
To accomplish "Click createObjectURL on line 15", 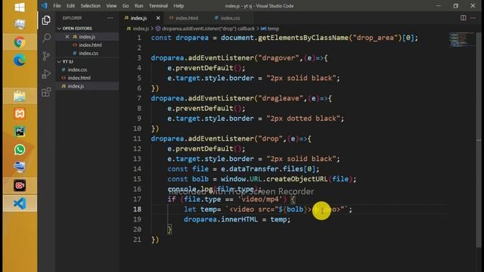I will point(296,179).
